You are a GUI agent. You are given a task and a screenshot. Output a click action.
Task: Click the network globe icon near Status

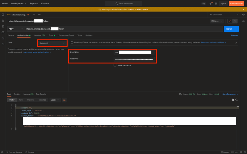tap(180, 94)
